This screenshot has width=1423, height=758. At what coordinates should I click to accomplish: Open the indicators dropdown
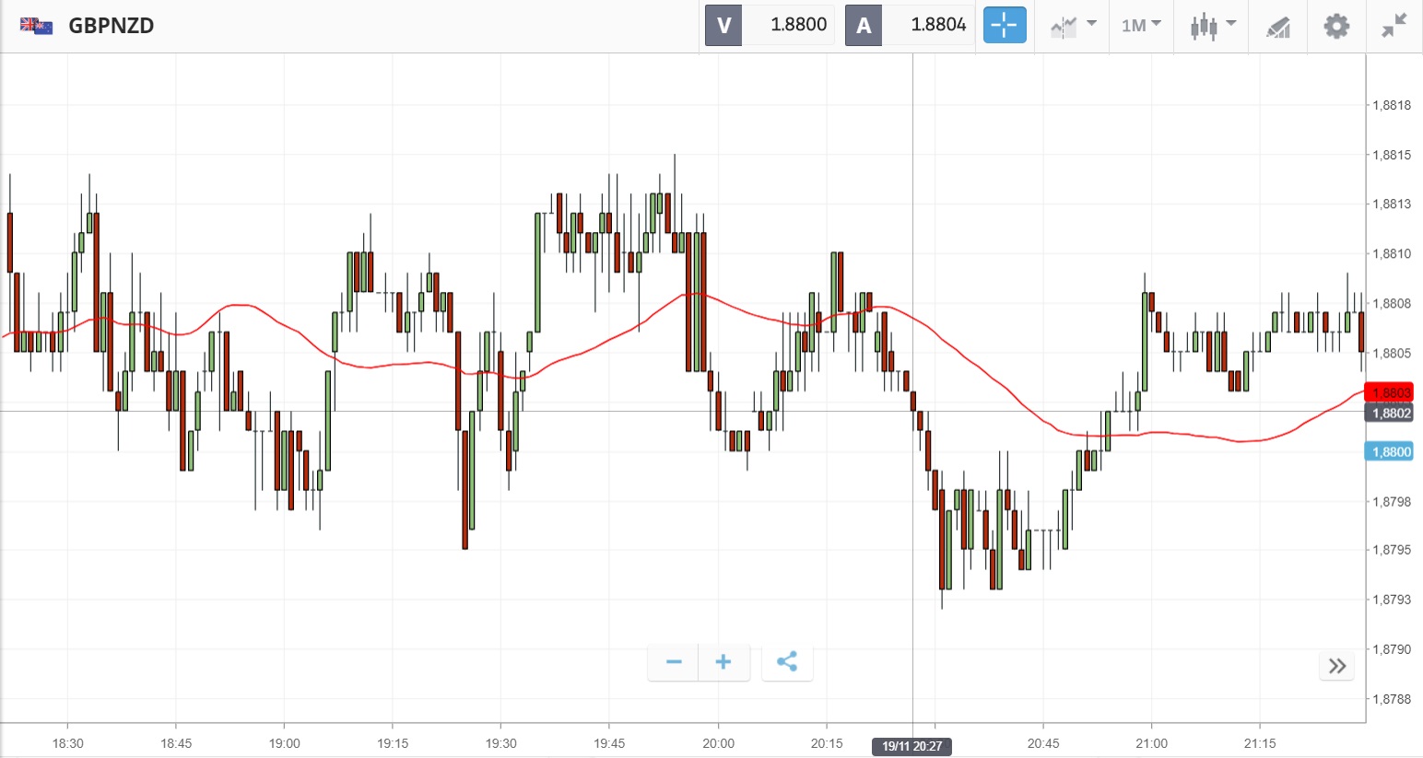click(x=1073, y=25)
